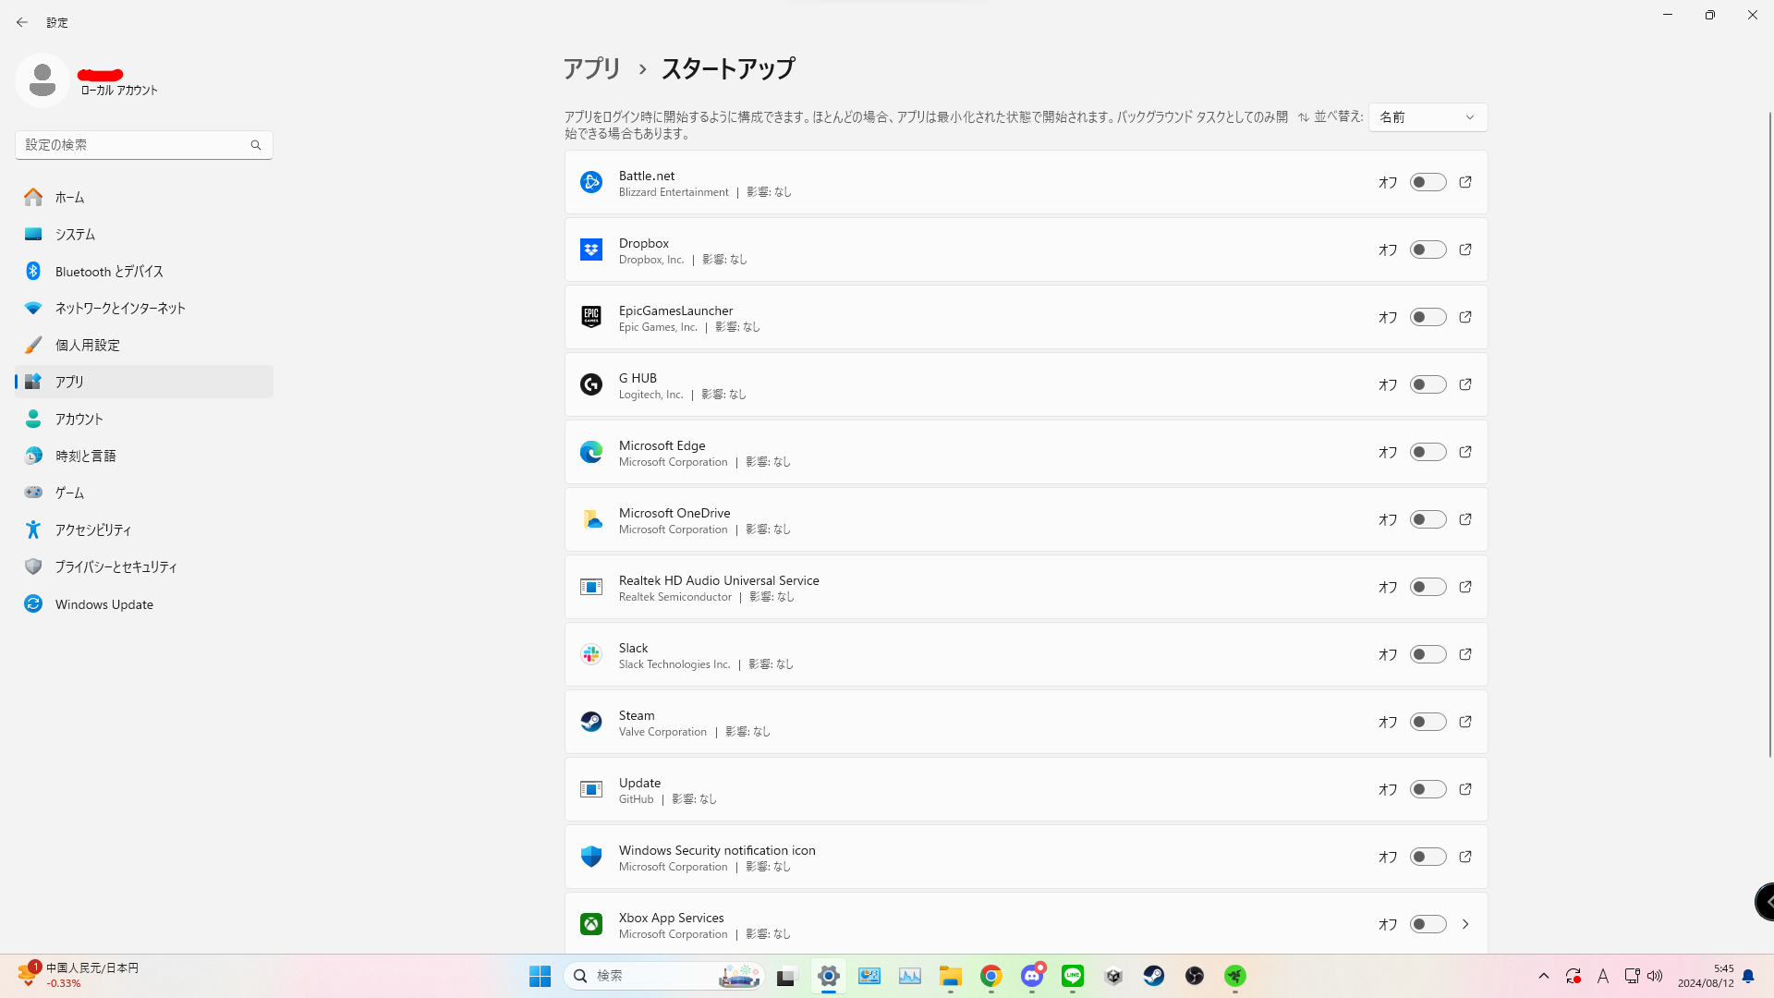Screen dimensions: 1774x998
Task: Go to アプリ breadcrumb link
Action: [592, 68]
